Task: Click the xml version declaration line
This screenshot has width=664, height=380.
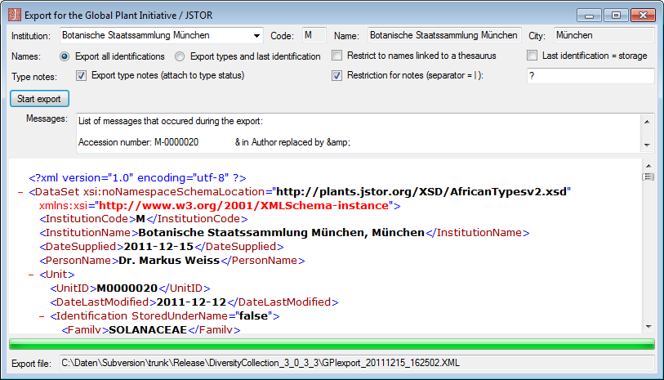Action: coord(137,177)
